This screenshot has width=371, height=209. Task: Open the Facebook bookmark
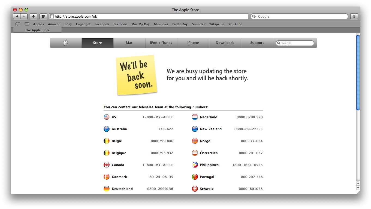(102, 24)
